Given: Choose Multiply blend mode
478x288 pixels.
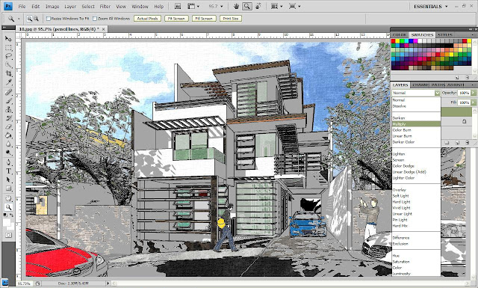Looking at the screenshot, I should 416,124.
